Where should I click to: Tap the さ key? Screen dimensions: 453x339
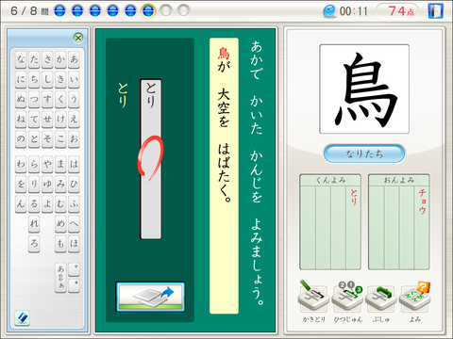click(47, 59)
